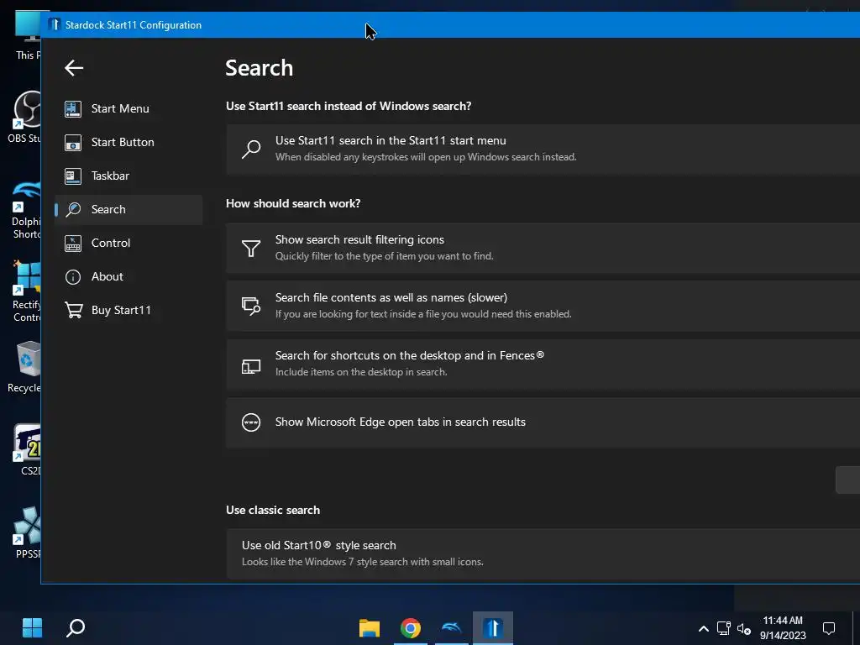The image size is (860, 645).
Task: Select Search for shortcuts on the desktop row
Action: [x=543, y=364]
